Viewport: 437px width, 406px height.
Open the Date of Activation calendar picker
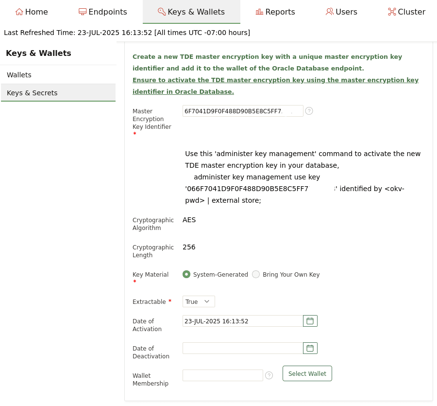click(310, 321)
